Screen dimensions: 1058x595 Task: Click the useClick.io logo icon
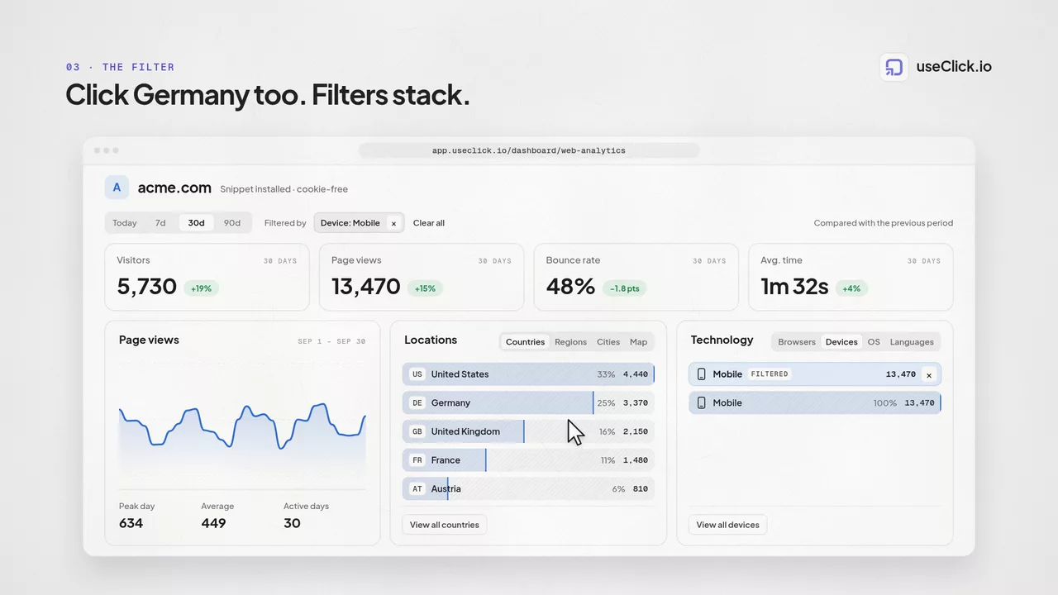(x=894, y=67)
